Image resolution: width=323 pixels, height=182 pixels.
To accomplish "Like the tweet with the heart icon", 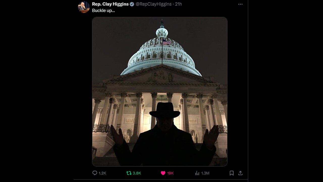I will point(163,173).
